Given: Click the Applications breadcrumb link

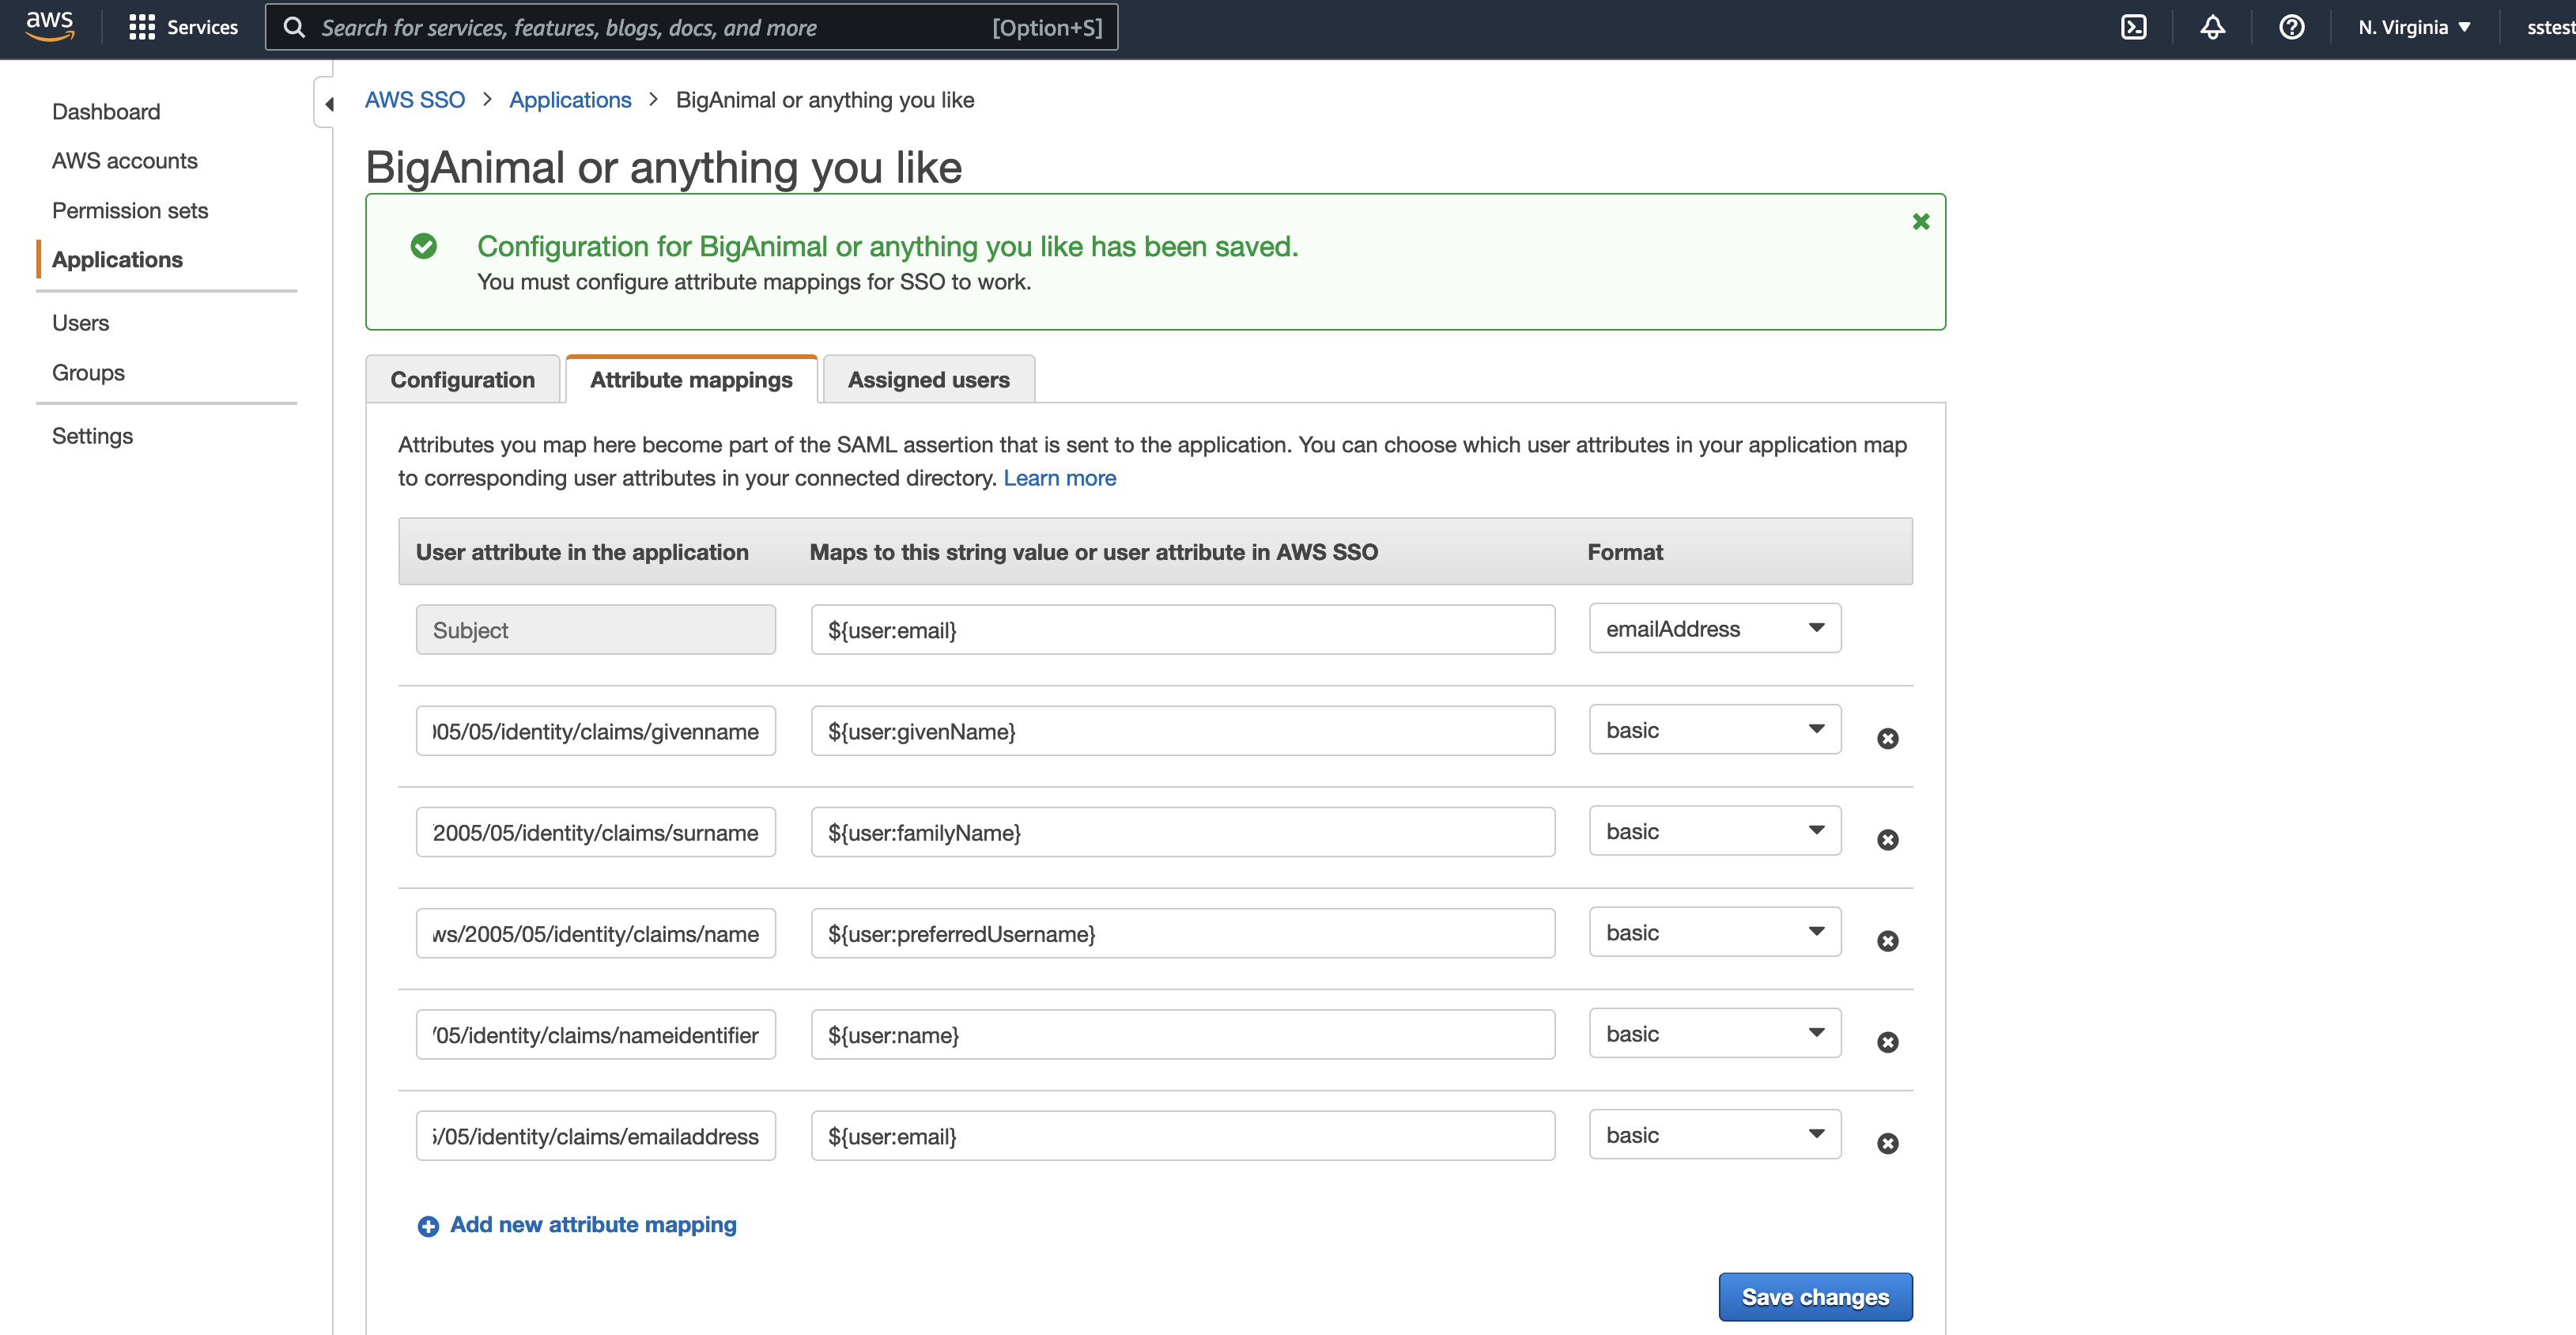Looking at the screenshot, I should tap(570, 100).
